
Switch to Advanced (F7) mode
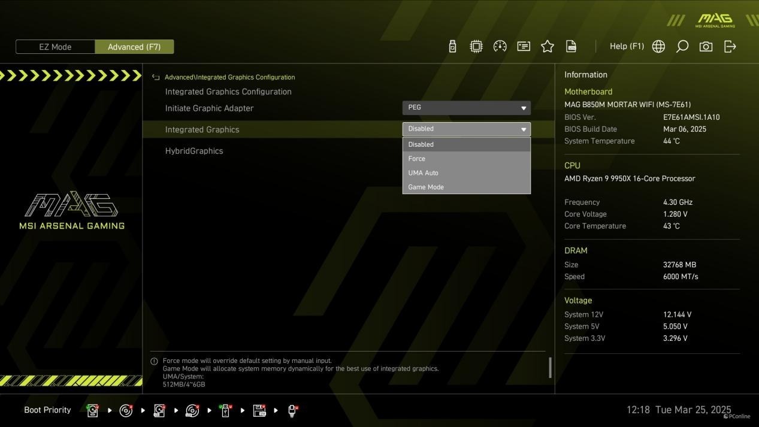tap(134, 47)
